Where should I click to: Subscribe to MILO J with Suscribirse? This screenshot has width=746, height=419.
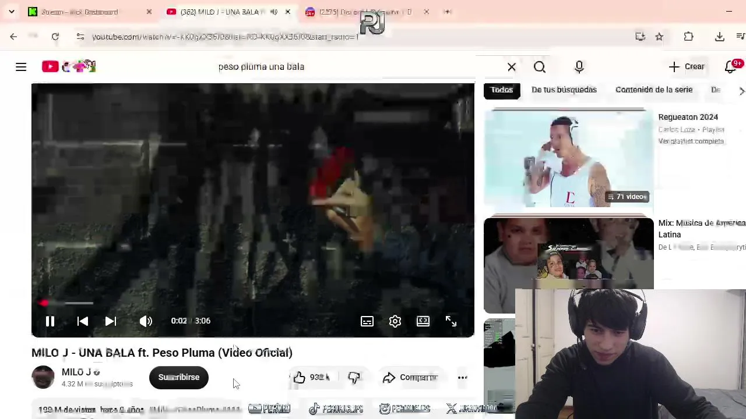(x=179, y=378)
